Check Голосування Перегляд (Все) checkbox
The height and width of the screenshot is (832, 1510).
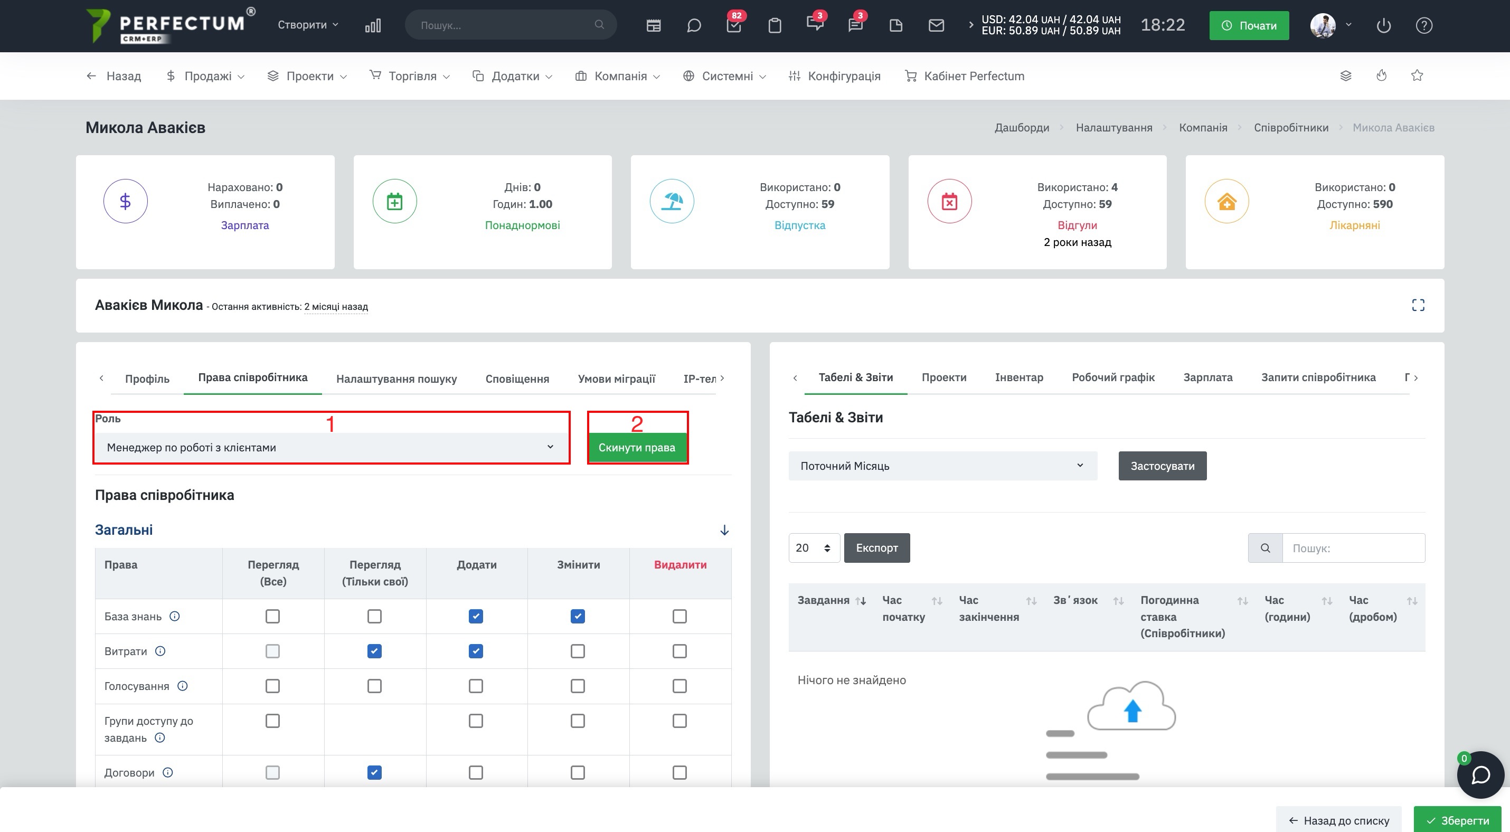272,686
